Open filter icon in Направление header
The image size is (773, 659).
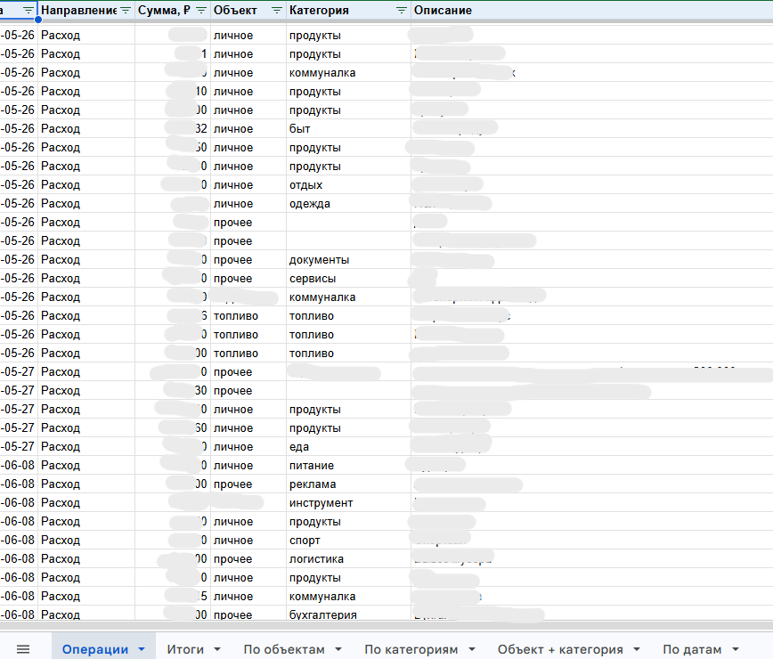[x=126, y=11]
